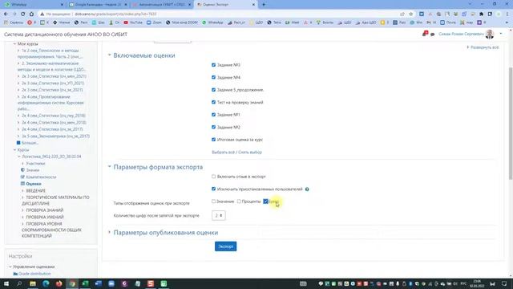Bookmark this page with the star icon
Image resolution: width=513 pixels, height=289 pixels.
coord(411,14)
